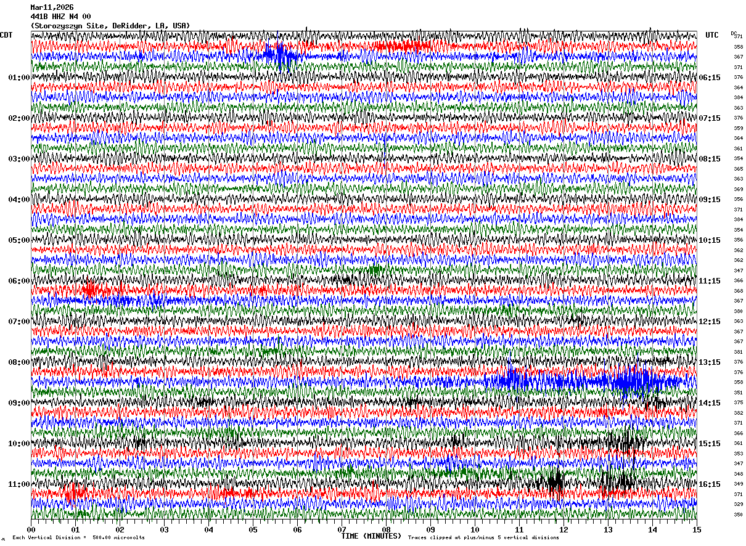Select the 05:00 CDT row label
This screenshot has width=746, height=546.
pos(18,240)
